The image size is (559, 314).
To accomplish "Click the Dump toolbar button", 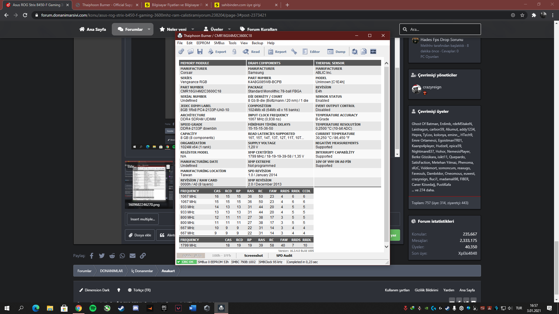I will 336,51.
